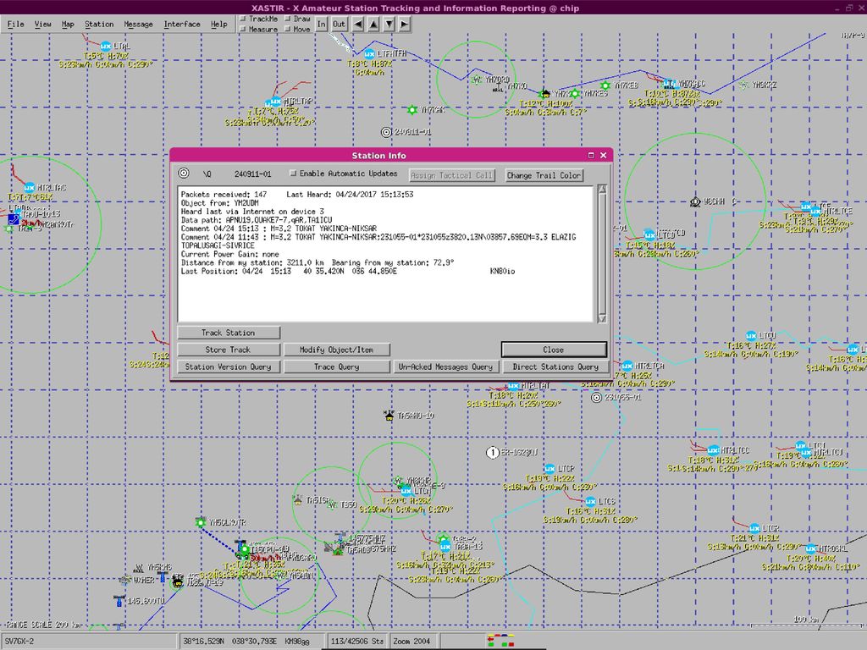Click the 113/42506 Sta station count

pyautogui.click(x=356, y=642)
